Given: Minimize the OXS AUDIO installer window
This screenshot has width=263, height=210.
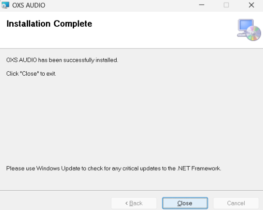Looking at the screenshot, I should 201,5.
